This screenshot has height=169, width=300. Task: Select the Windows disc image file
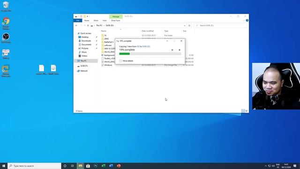pos(107,65)
